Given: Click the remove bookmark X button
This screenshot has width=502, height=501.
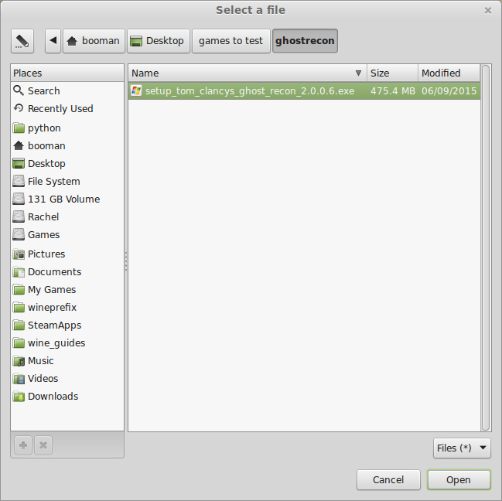Looking at the screenshot, I should [43, 445].
